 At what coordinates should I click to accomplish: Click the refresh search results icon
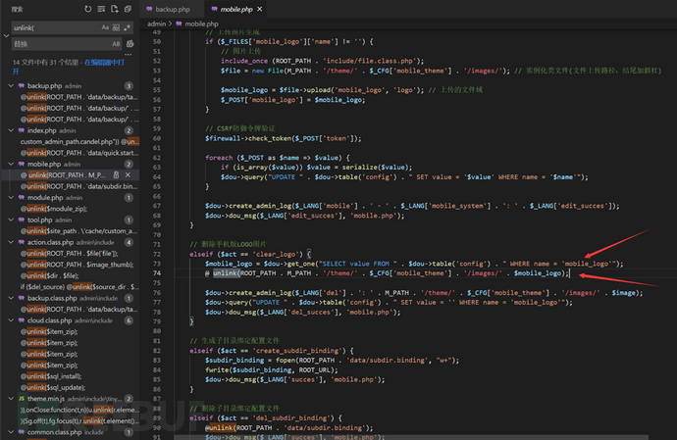coord(88,9)
